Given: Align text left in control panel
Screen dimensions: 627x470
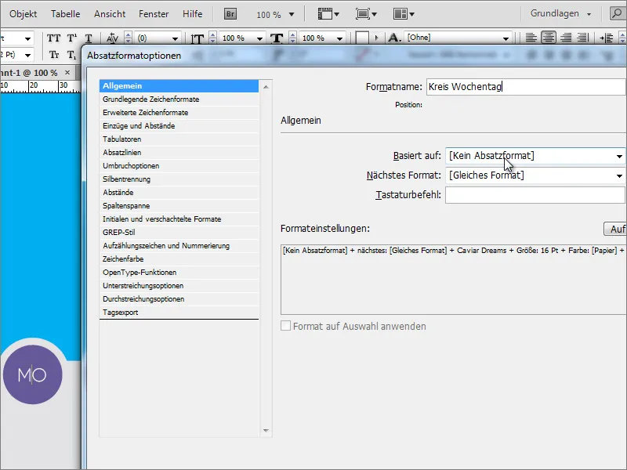Looking at the screenshot, I should (531, 38).
